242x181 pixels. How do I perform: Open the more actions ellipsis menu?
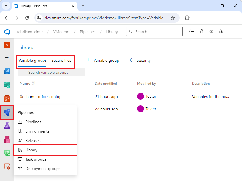click(x=162, y=60)
